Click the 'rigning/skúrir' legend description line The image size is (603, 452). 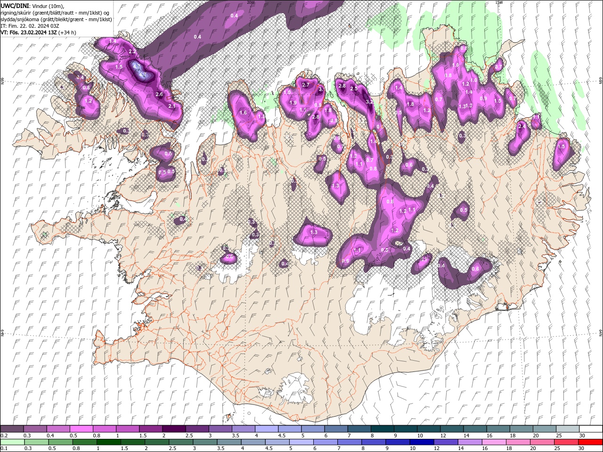(55, 12)
